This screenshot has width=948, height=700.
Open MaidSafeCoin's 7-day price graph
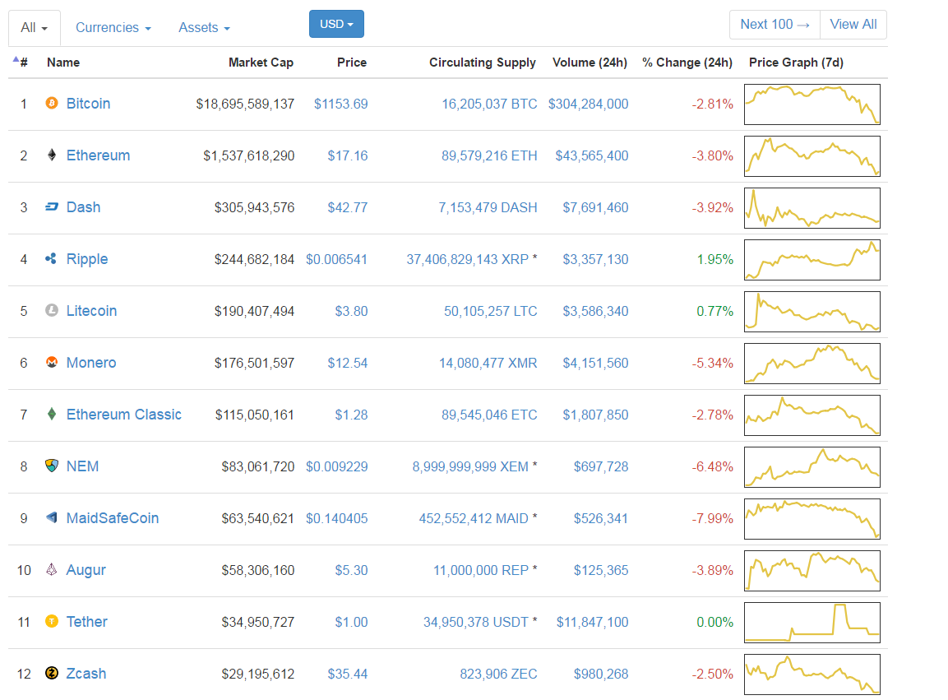click(x=812, y=518)
